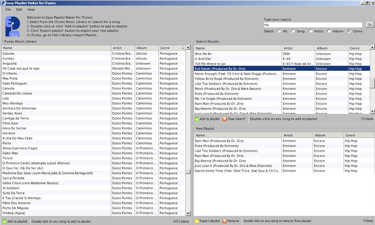Screen dimensions: 375x225
Task: Click Name header in Search Results table
Action: [238, 48]
